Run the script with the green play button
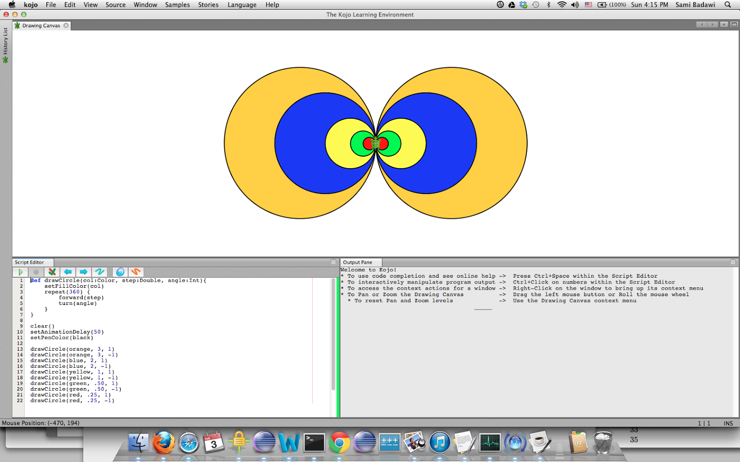This screenshot has height=462, width=740. coord(20,272)
